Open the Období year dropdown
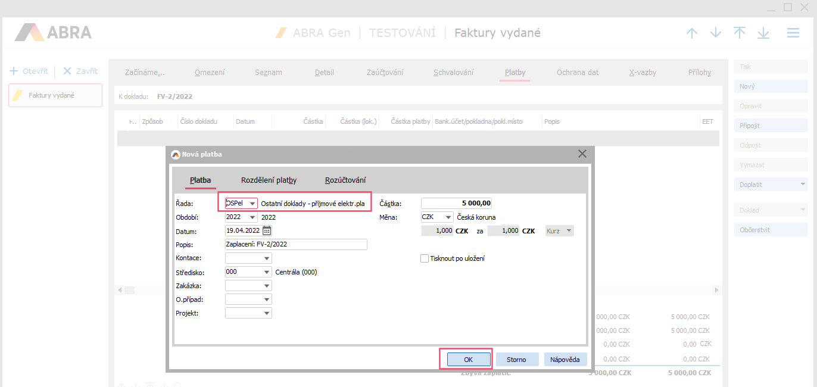The width and height of the screenshot is (817, 387). pos(252,217)
